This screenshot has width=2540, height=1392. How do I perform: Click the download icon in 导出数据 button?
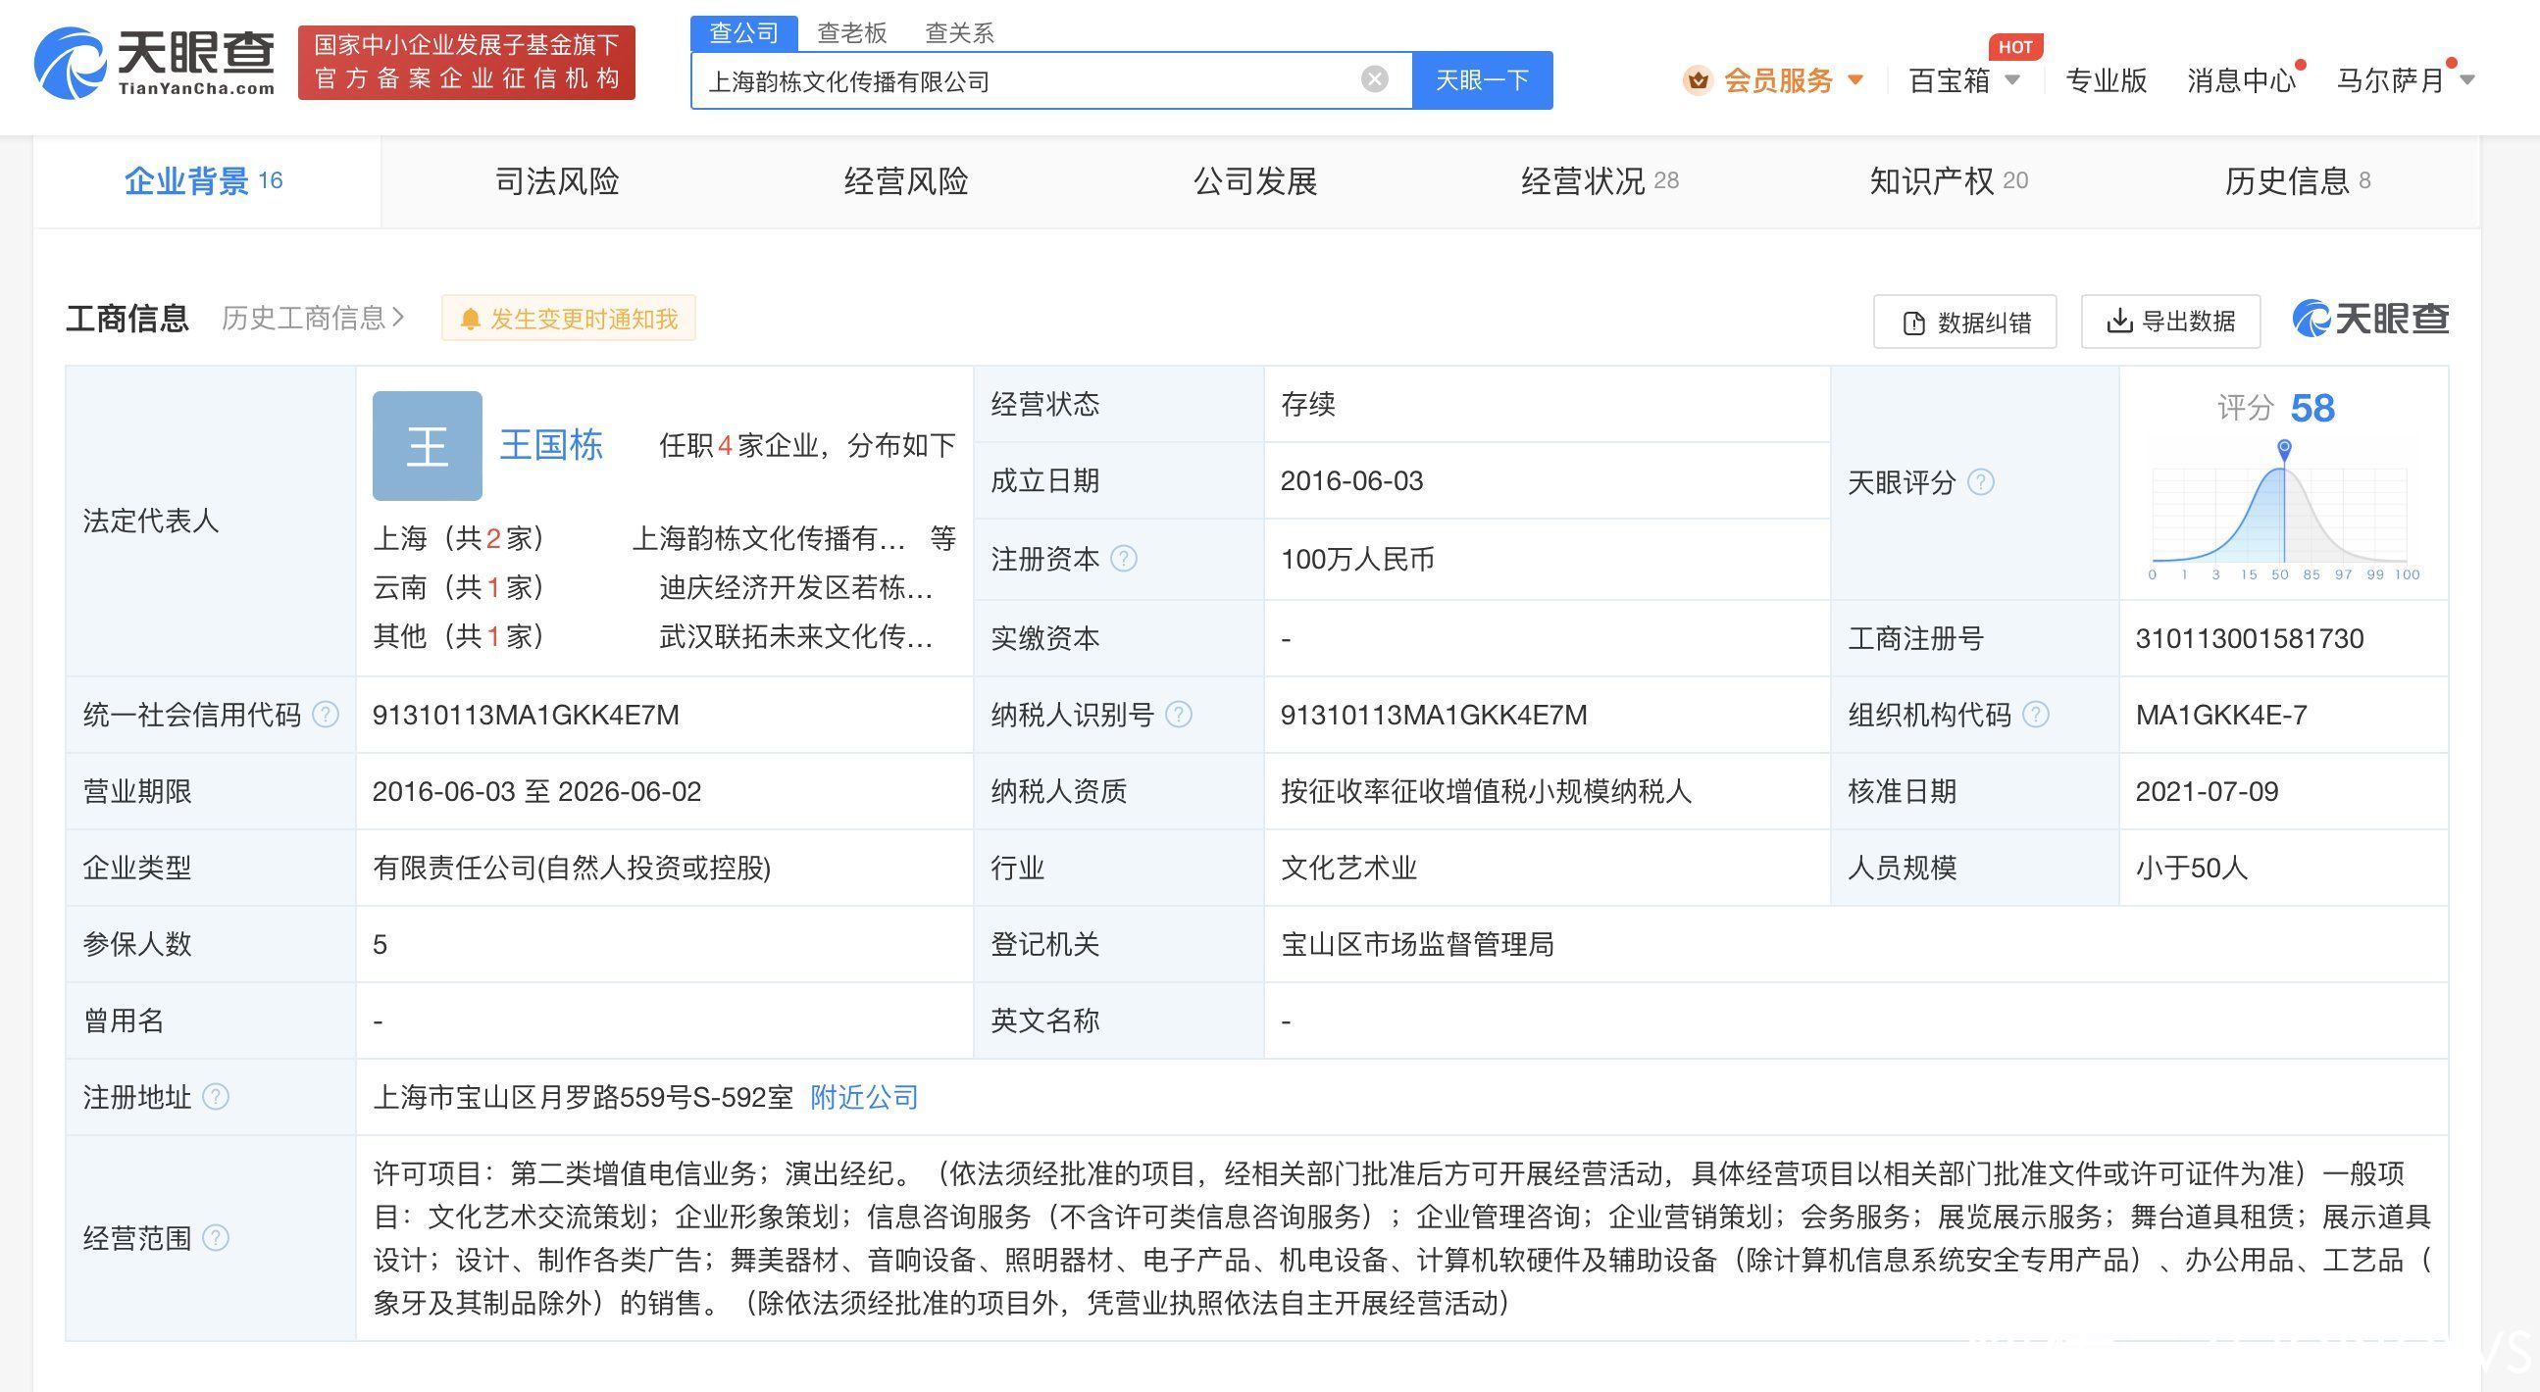click(x=2118, y=321)
